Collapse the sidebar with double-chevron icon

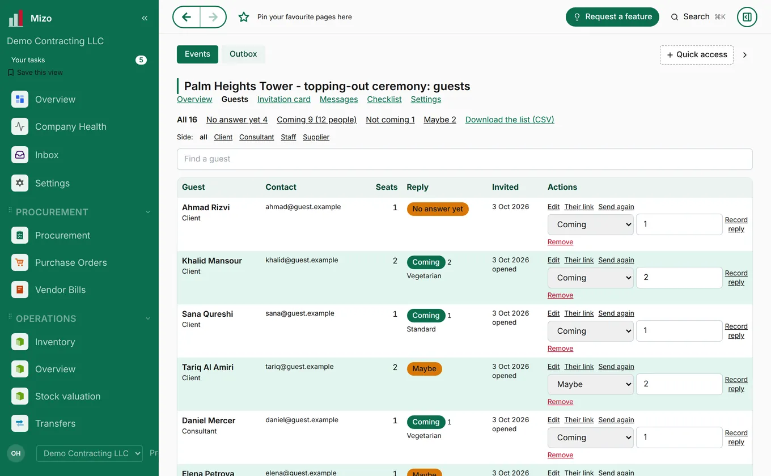145,18
